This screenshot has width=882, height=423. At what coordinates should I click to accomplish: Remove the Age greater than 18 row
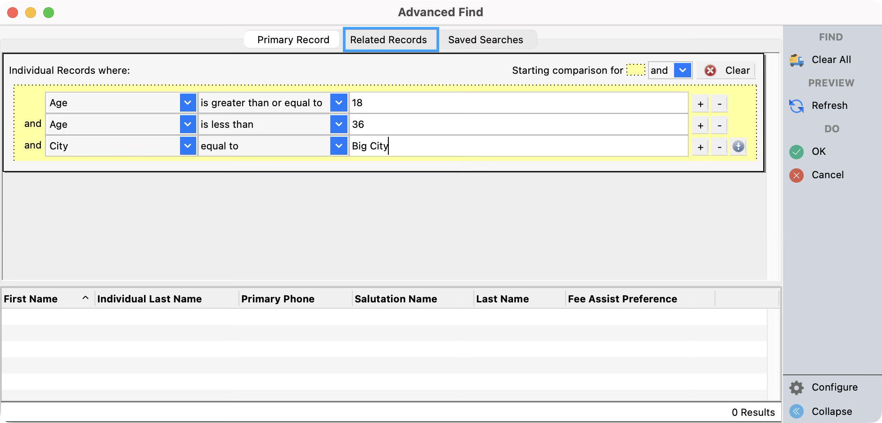(x=720, y=104)
